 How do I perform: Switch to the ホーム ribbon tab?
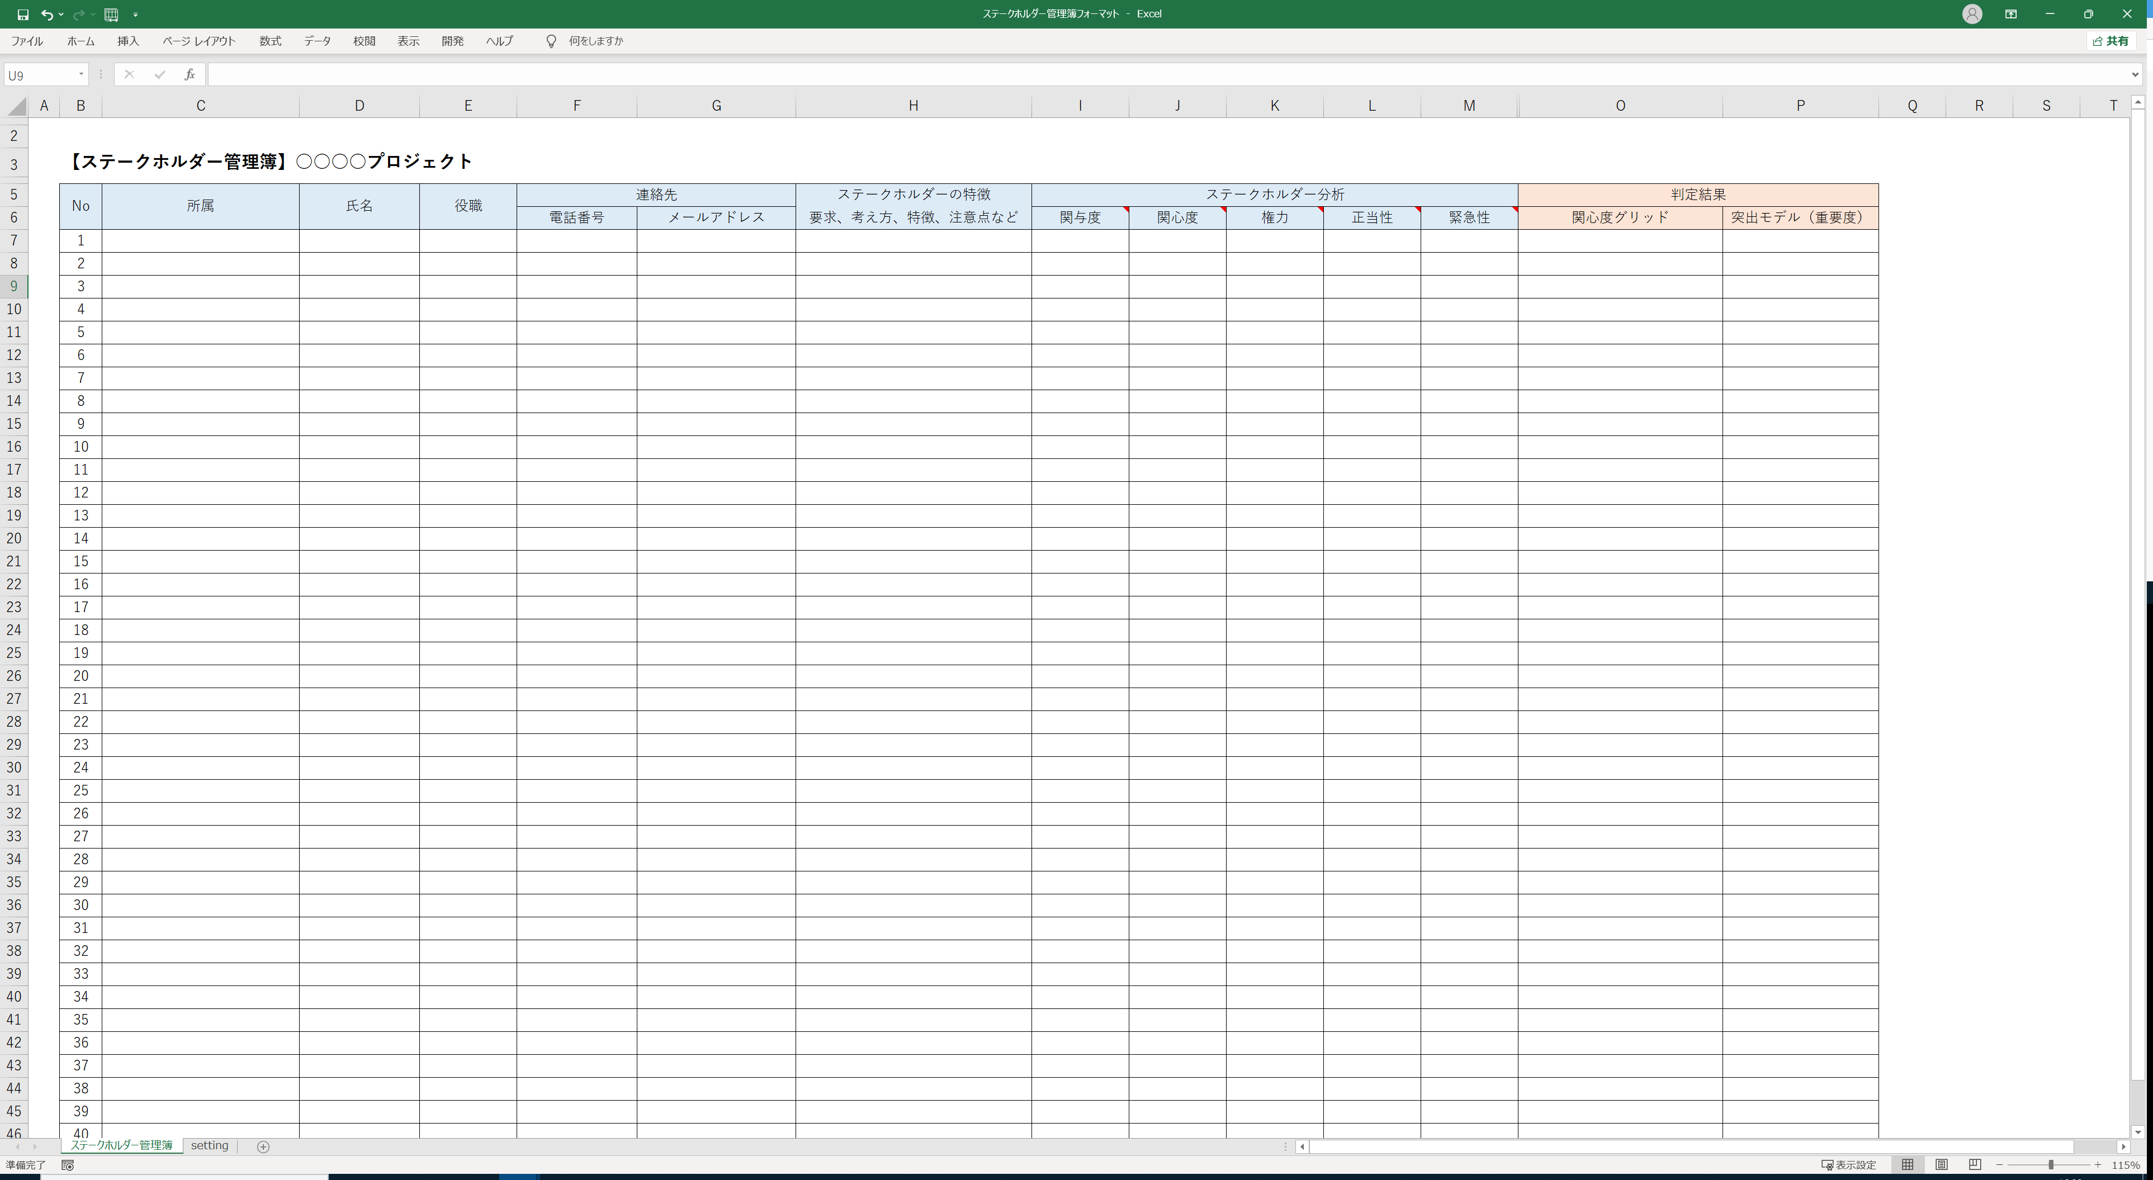81,41
